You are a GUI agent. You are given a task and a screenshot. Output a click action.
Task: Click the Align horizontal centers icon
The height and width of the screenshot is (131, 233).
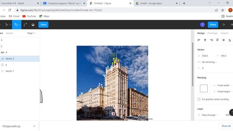[x=205, y=40]
